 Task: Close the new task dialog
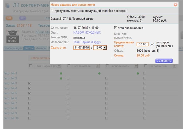175,5
